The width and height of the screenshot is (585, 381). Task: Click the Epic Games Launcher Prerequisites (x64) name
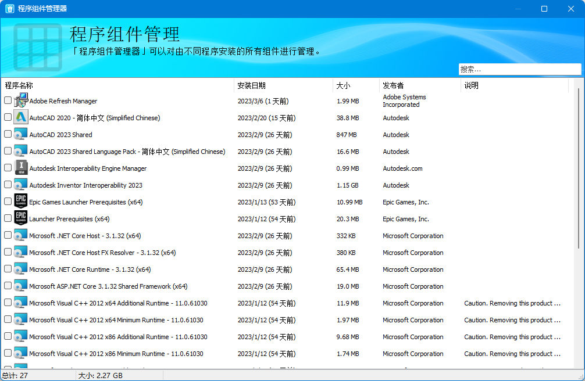click(86, 202)
